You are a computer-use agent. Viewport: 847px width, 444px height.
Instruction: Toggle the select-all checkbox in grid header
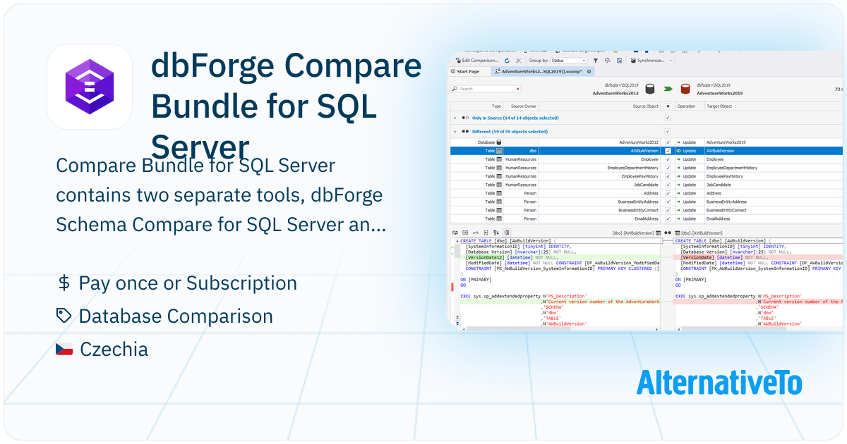point(668,106)
